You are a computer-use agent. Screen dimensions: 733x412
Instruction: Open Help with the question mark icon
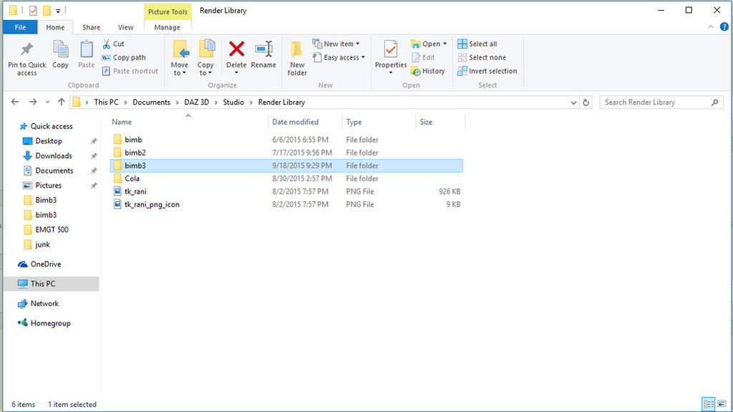pos(724,27)
